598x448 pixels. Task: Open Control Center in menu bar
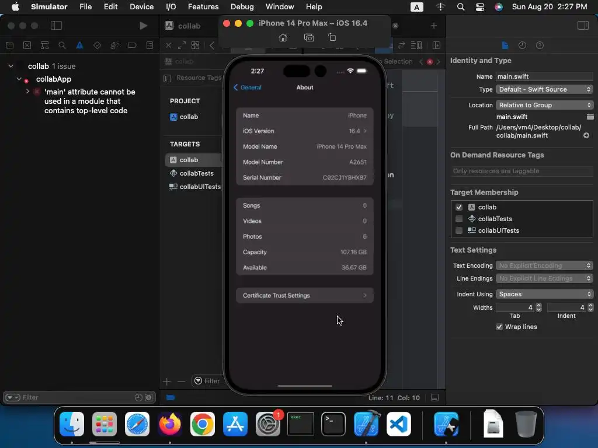tap(480, 7)
